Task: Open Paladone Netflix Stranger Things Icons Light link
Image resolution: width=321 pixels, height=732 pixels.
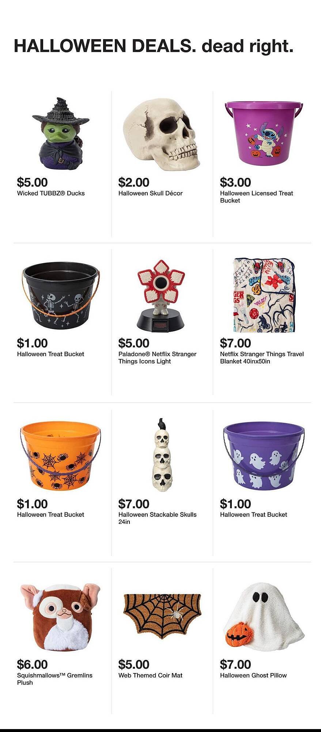Action: [157, 358]
